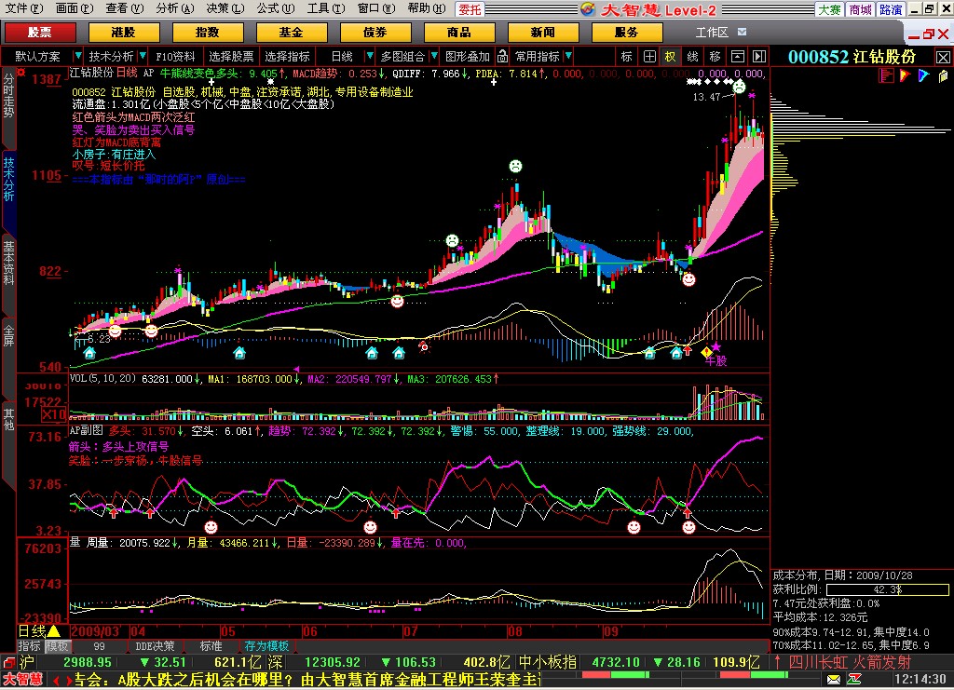This screenshot has height=690, width=954.
Task: Open the 决策(L) menu
Action: click(225, 8)
